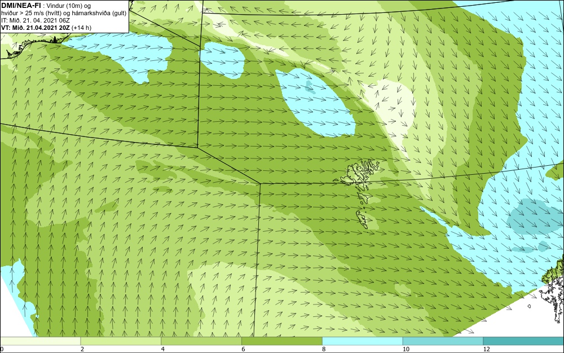Click the 0–2 m/s palest legend swatch

pos(40,341)
